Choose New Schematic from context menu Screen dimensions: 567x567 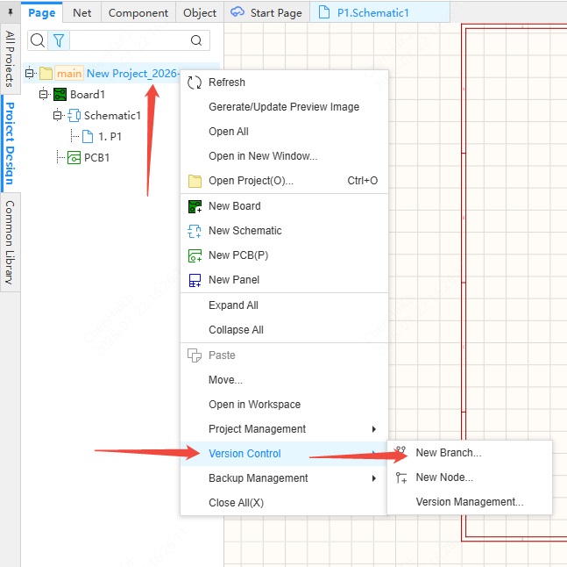click(284, 231)
